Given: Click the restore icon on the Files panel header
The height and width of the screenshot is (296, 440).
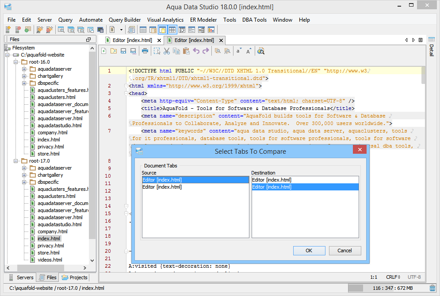Looking at the screenshot, I should [88, 39].
